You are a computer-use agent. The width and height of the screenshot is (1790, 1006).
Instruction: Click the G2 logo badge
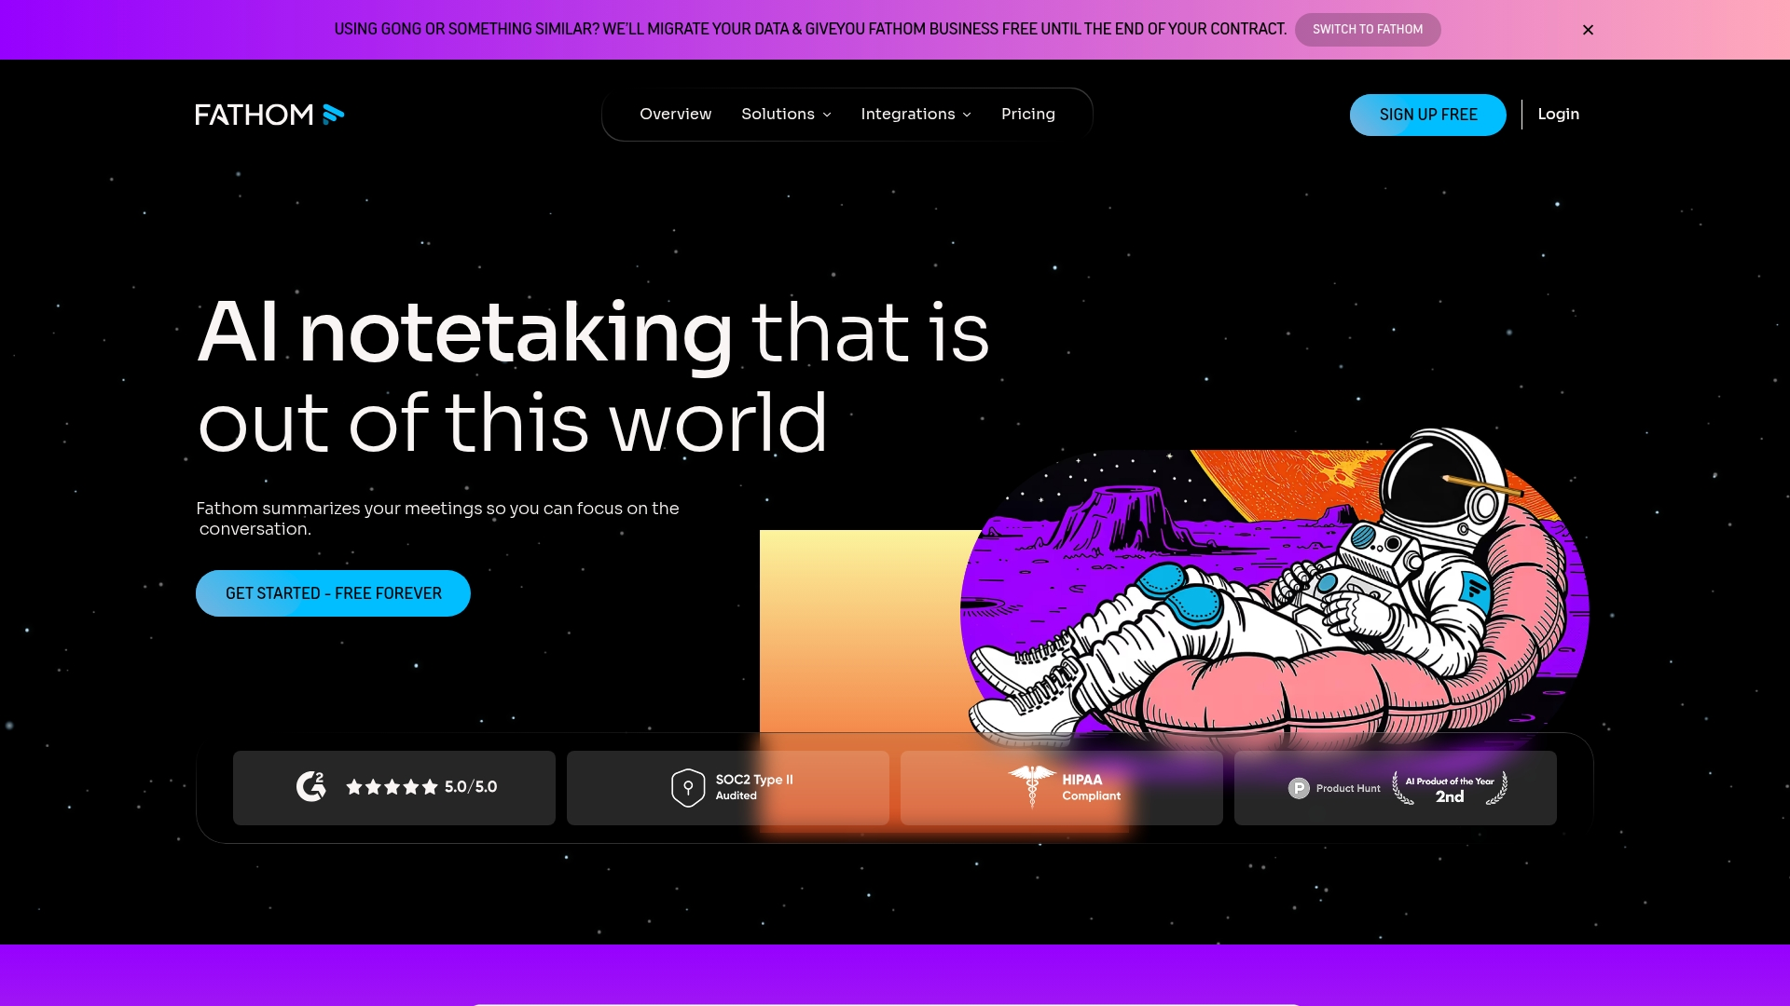coord(312,787)
